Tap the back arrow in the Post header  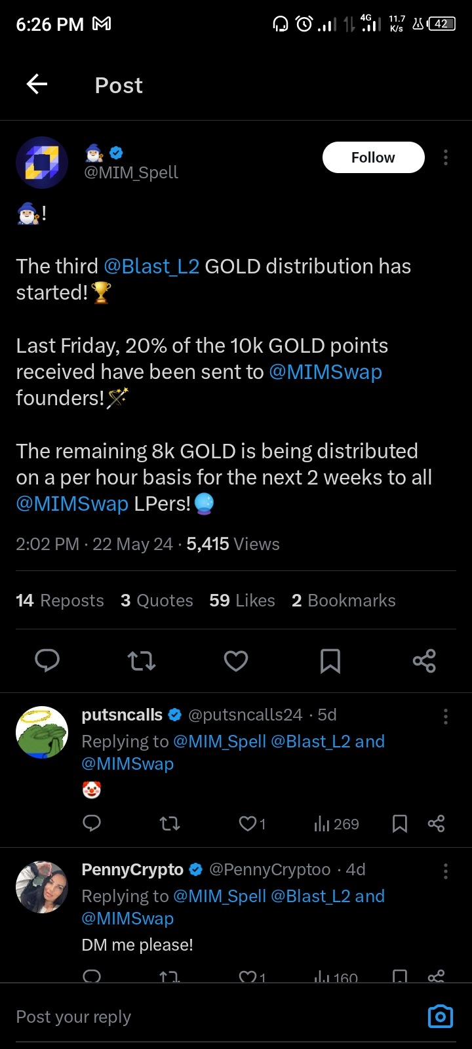[37, 85]
